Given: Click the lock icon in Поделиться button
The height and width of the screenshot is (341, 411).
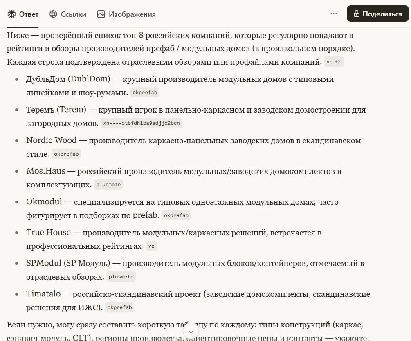Looking at the screenshot, I should pyautogui.click(x=356, y=14).
